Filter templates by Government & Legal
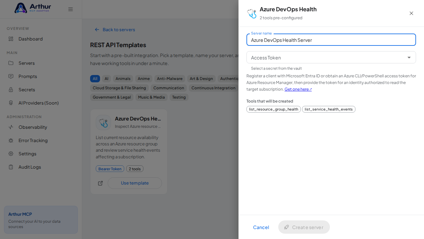The width and height of the screenshot is (424, 239). pos(112,97)
